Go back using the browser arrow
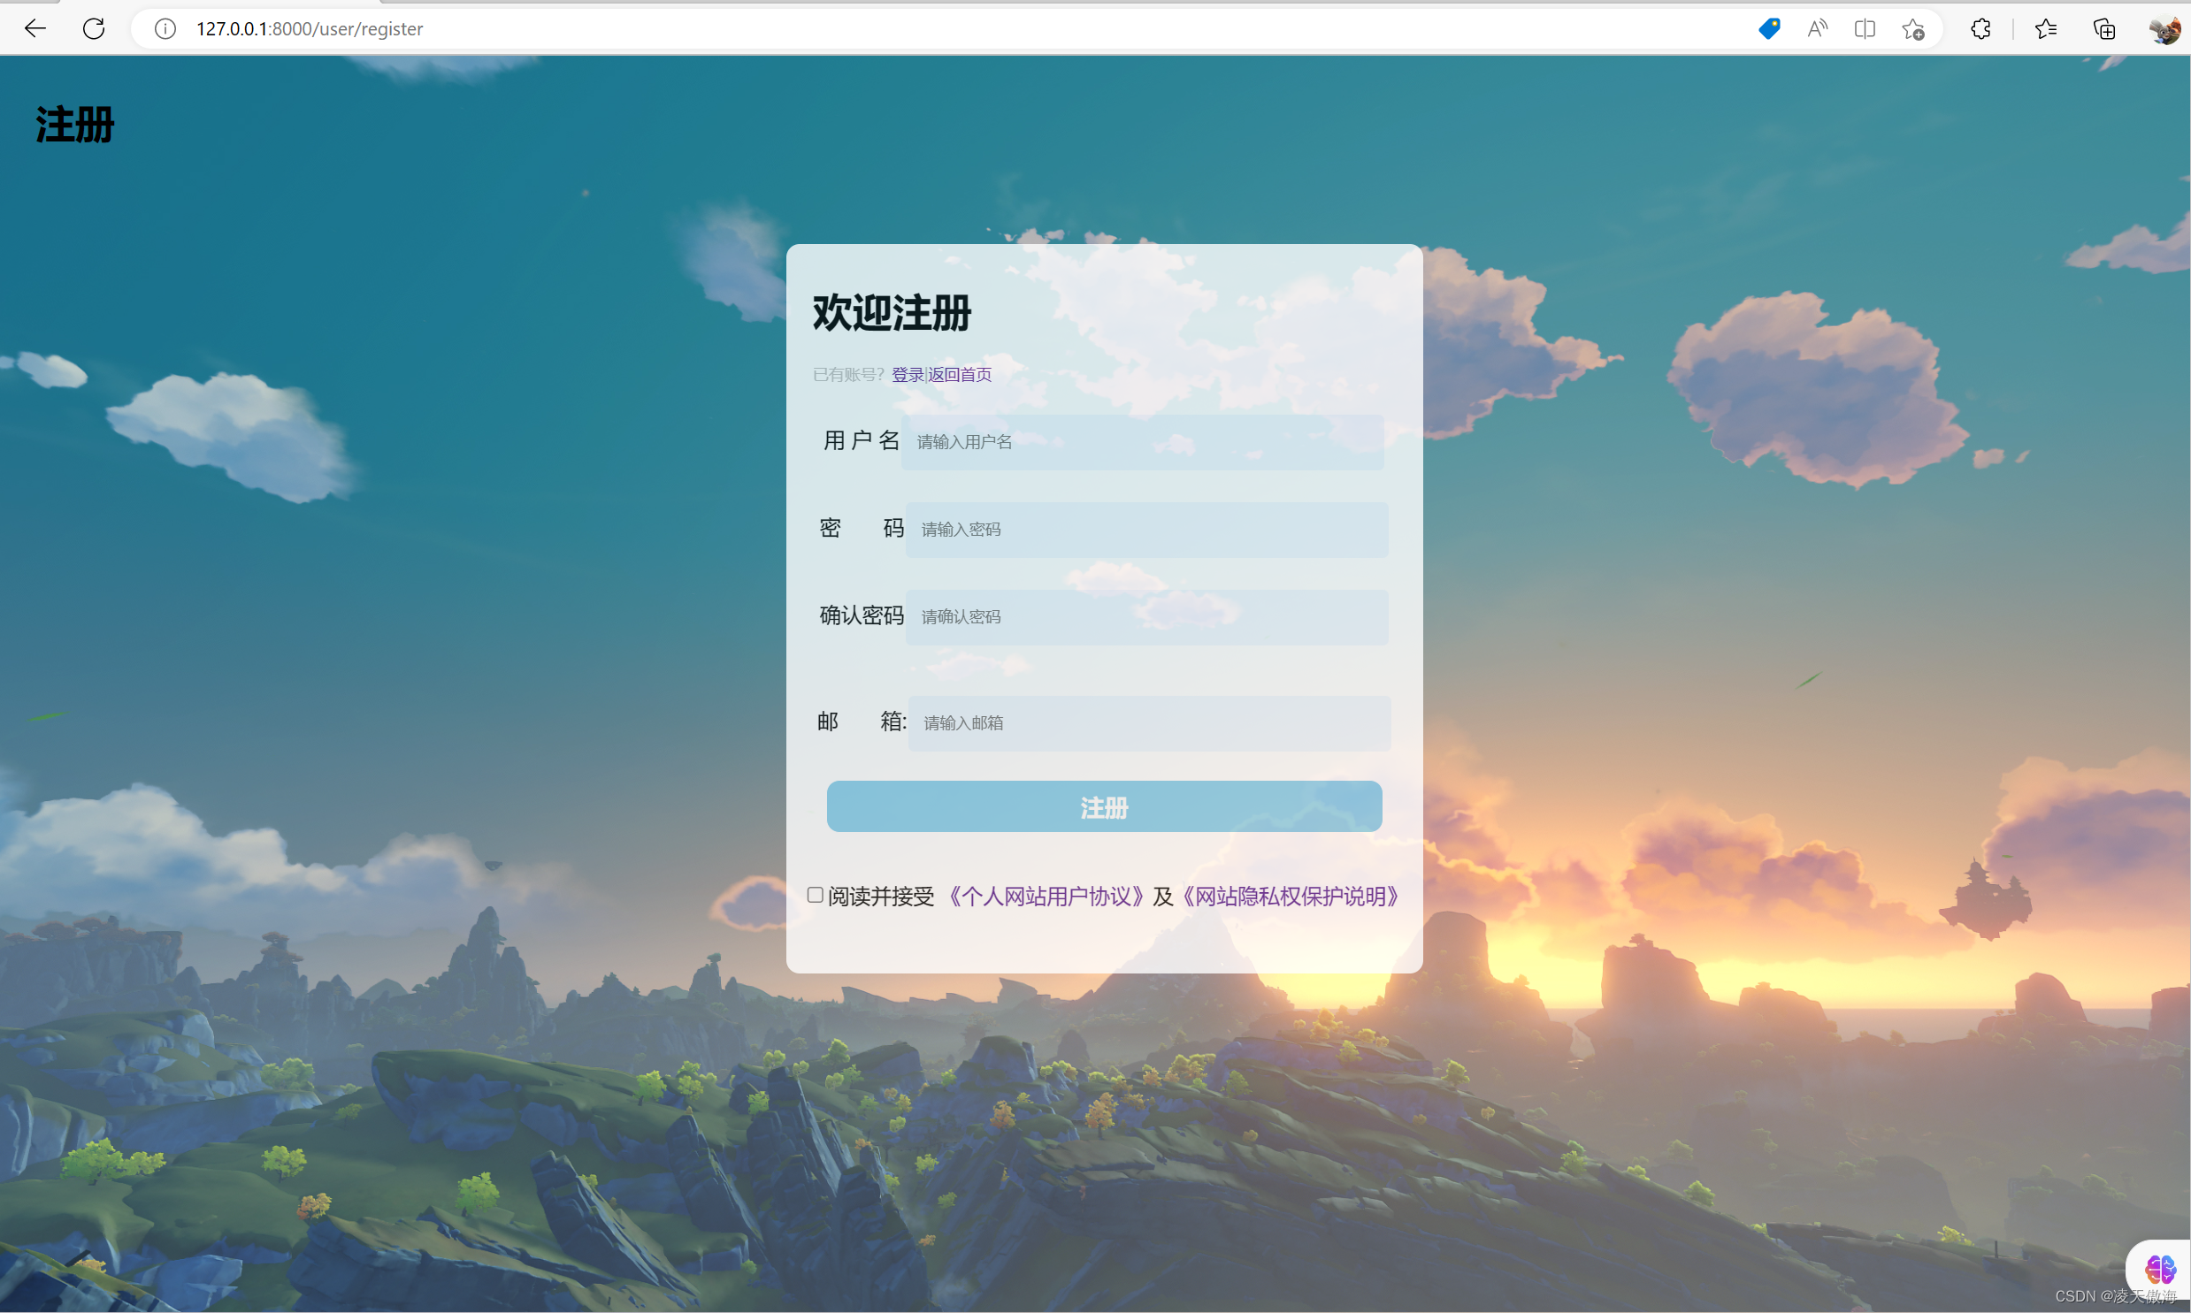This screenshot has height=1313, width=2191. (34, 28)
